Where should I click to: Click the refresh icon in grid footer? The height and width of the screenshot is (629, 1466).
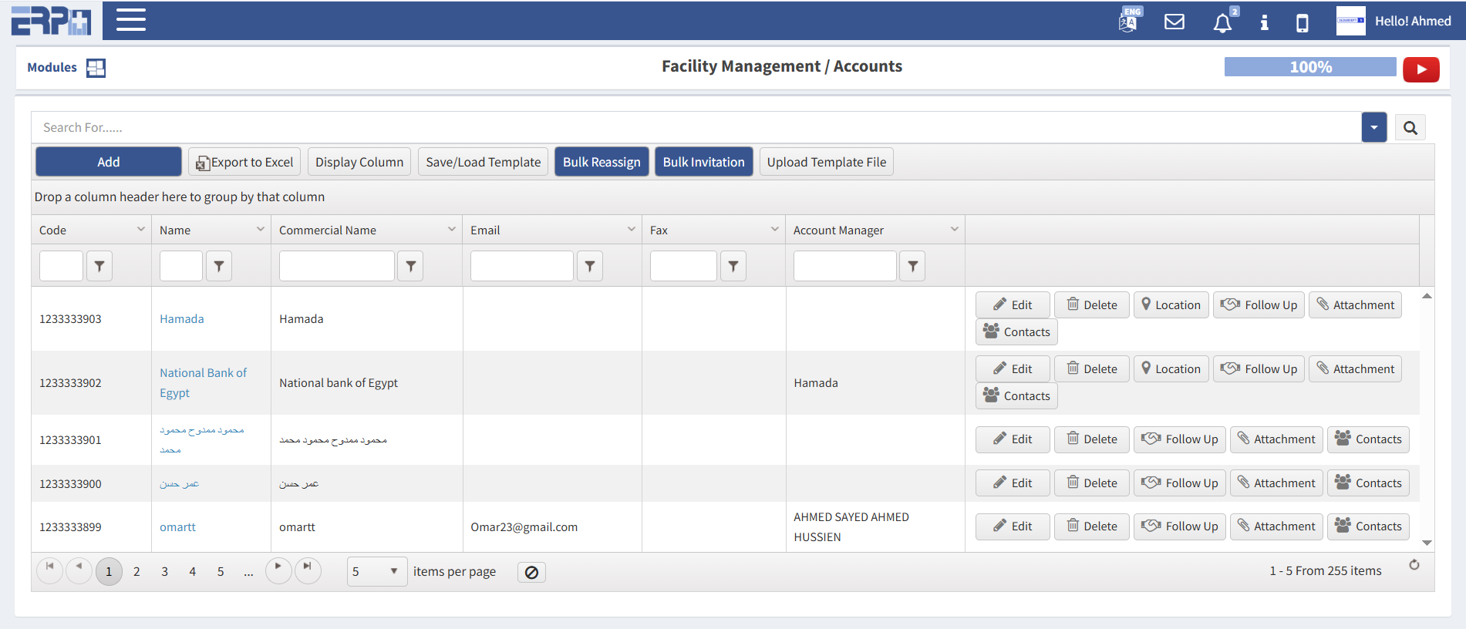(x=1414, y=565)
